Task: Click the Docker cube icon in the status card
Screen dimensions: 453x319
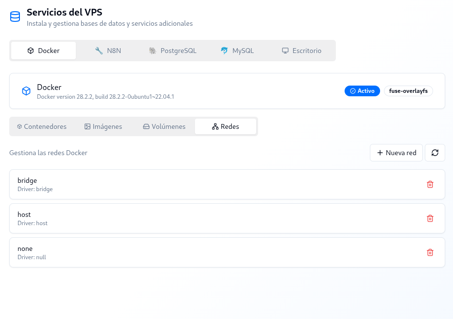Action: pyautogui.click(x=26, y=91)
